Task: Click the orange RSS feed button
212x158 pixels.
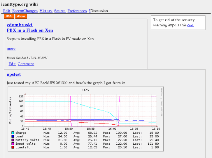Action: point(9,16)
